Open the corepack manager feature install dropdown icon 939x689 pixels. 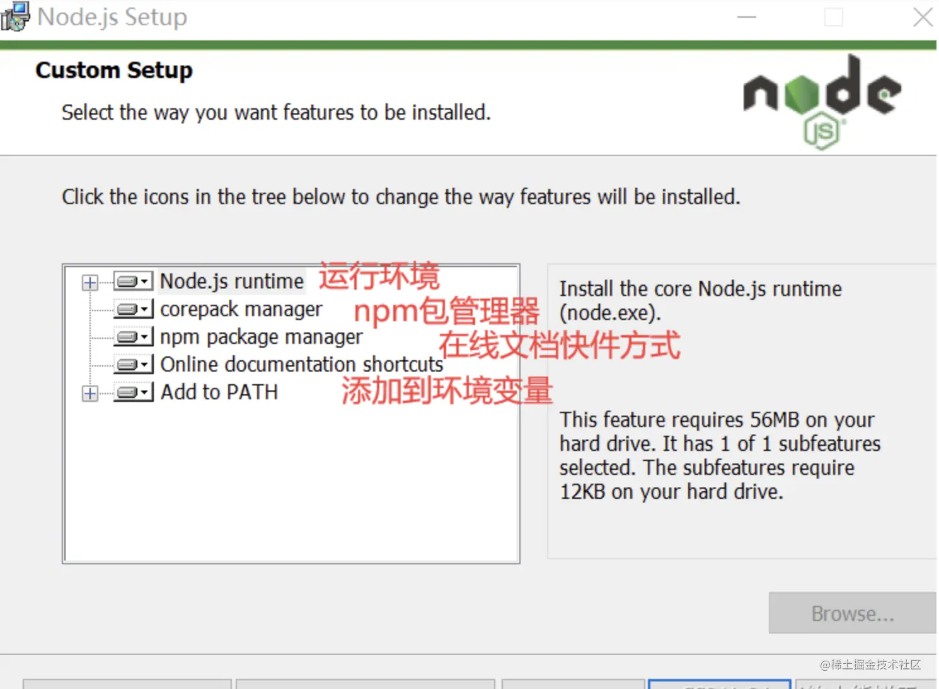133,309
